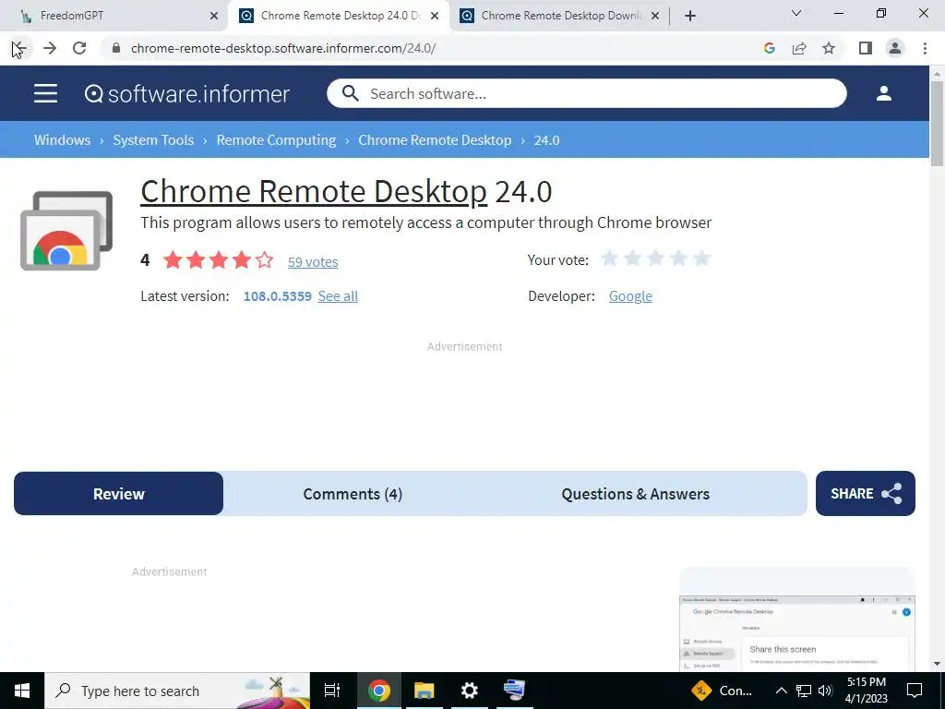
Task: Reload the page with refresh icon
Action: (x=79, y=48)
